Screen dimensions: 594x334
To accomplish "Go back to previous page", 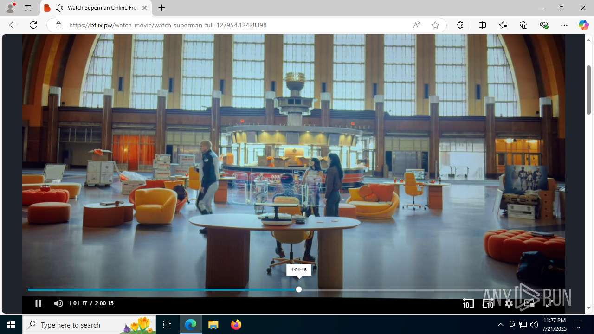I will [13, 25].
